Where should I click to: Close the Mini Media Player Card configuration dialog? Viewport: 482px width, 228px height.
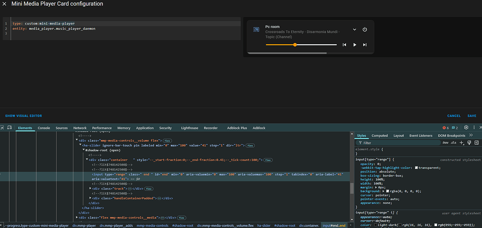pyautogui.click(x=4, y=4)
